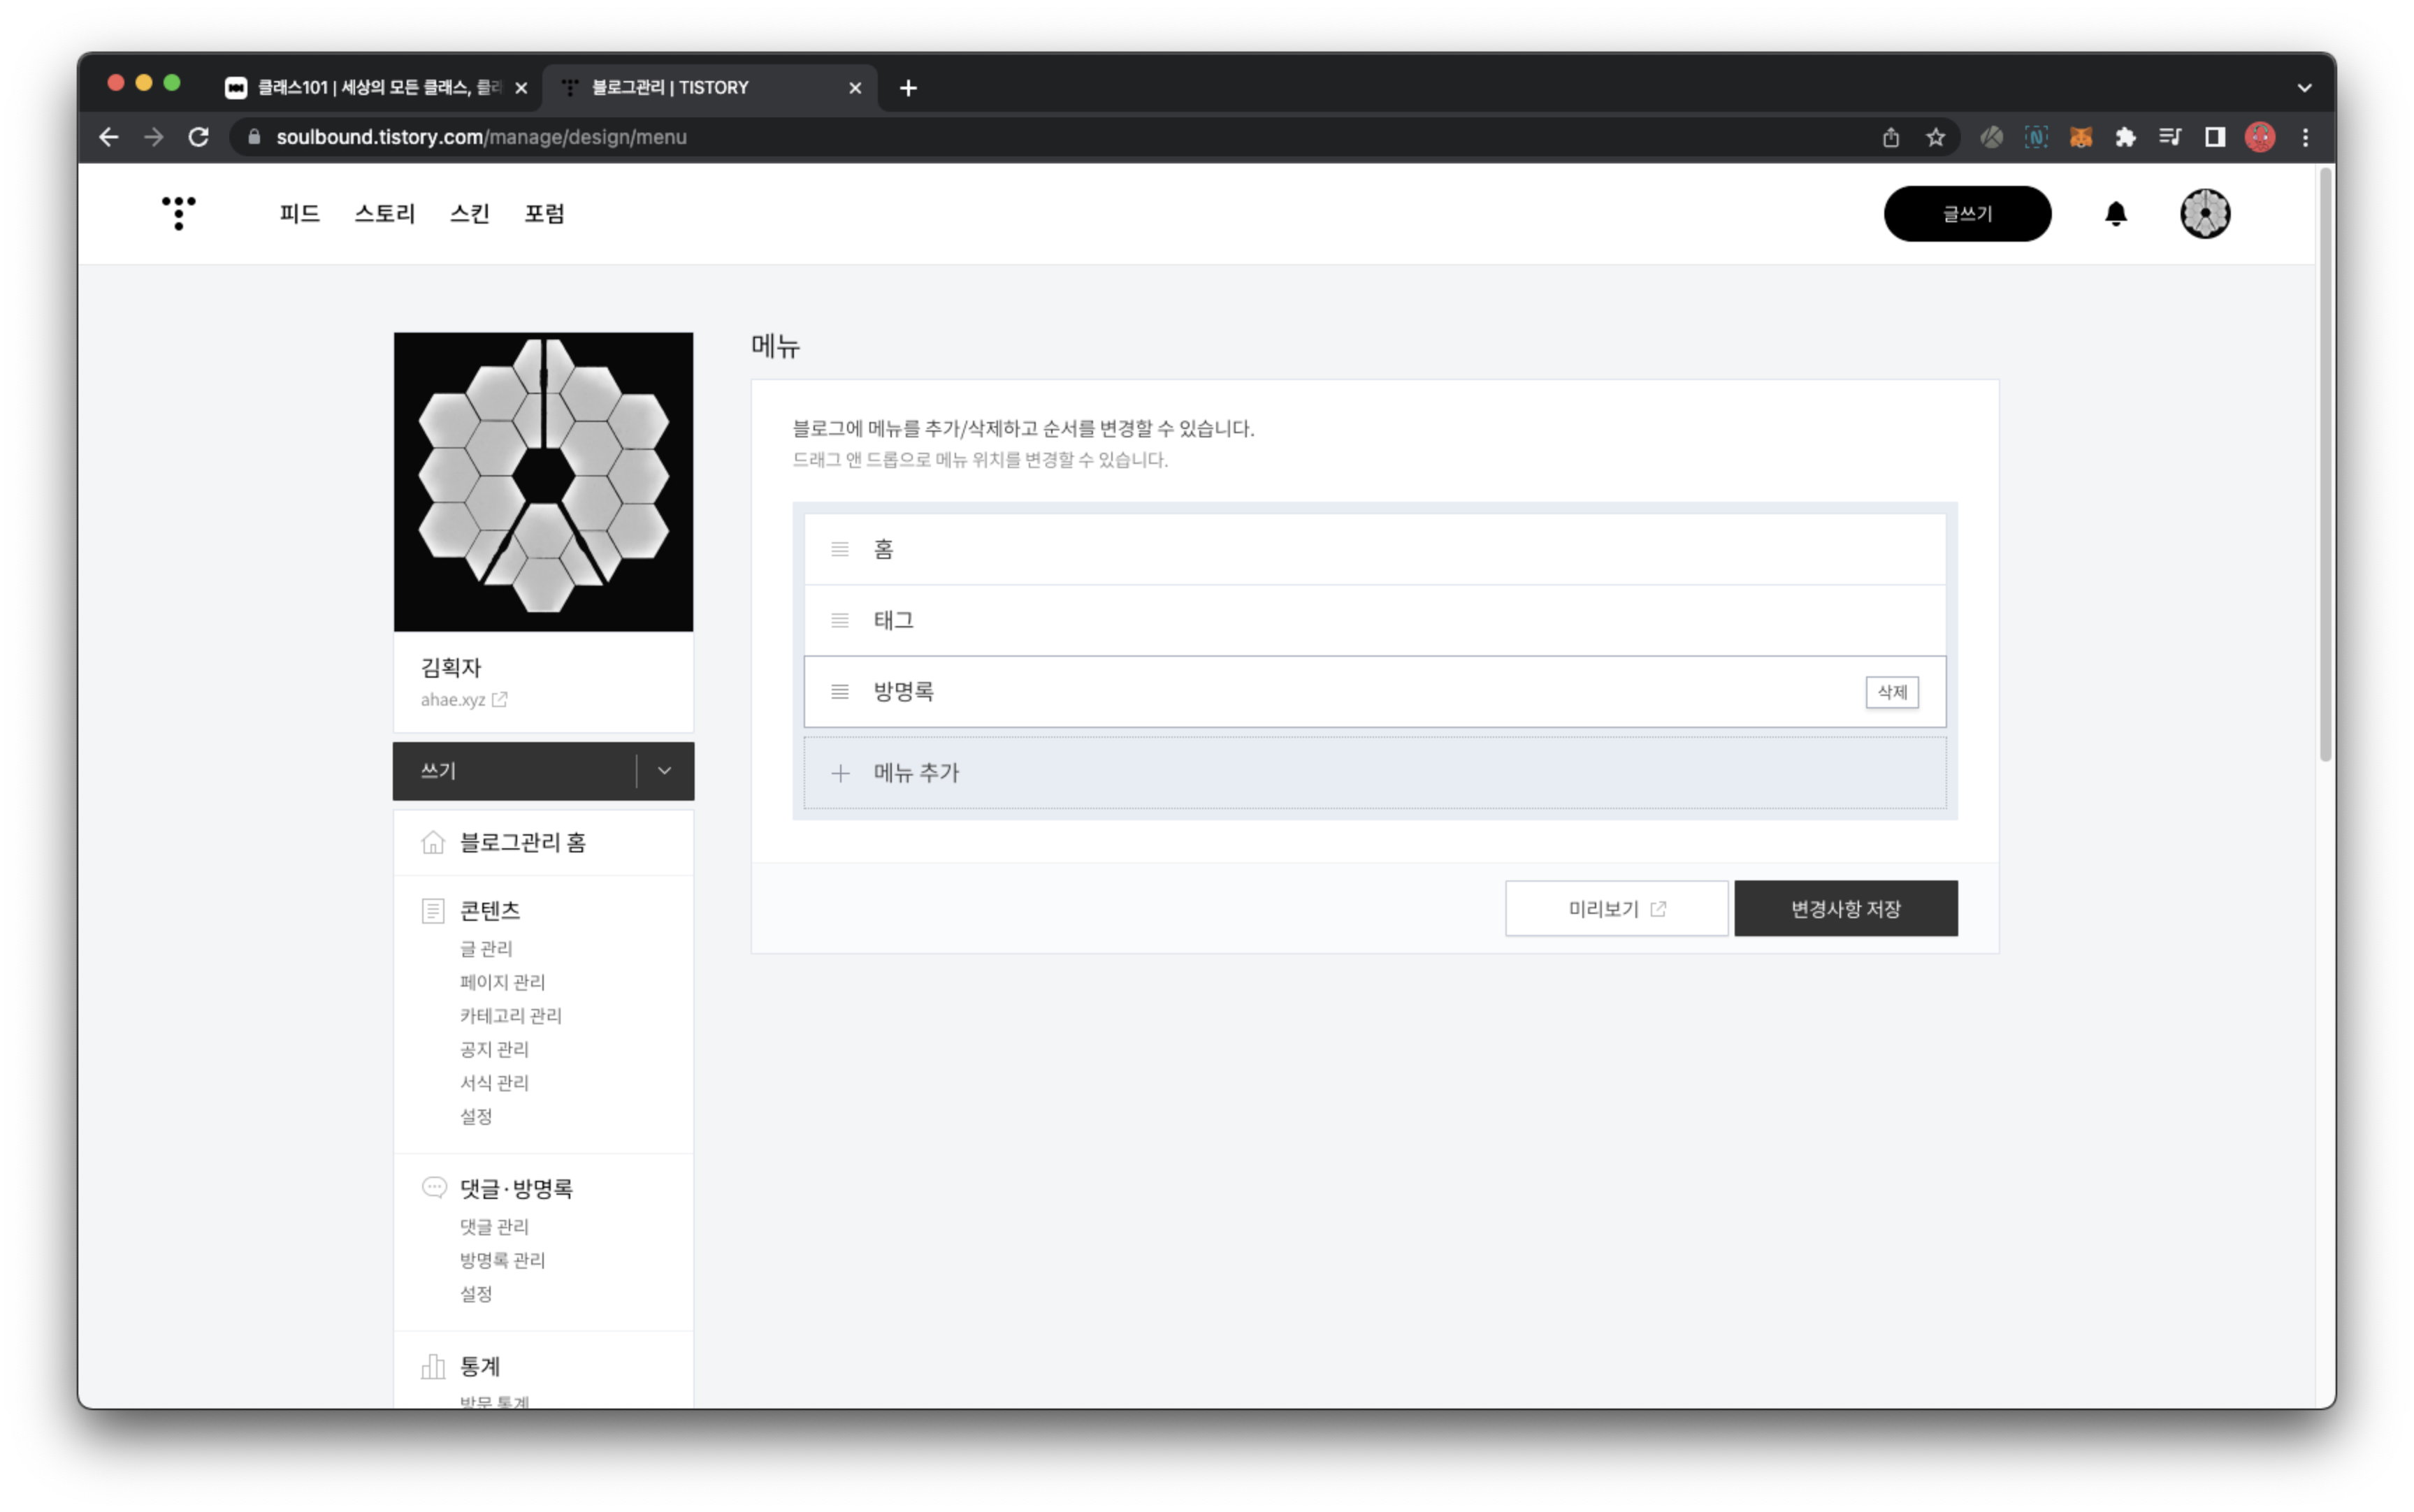2414x1512 pixels.
Task: Delete 방명록 with 삭제 button
Action: (1891, 692)
